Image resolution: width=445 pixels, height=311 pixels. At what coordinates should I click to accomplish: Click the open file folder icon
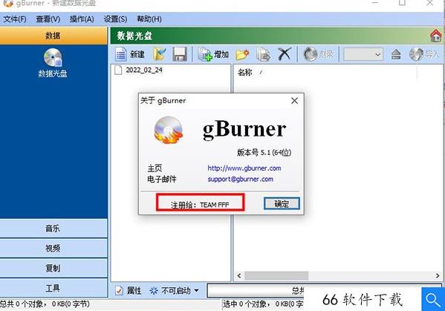click(x=160, y=54)
